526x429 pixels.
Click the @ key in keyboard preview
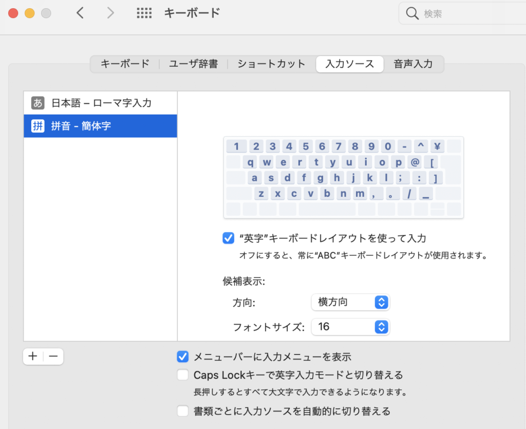(415, 162)
